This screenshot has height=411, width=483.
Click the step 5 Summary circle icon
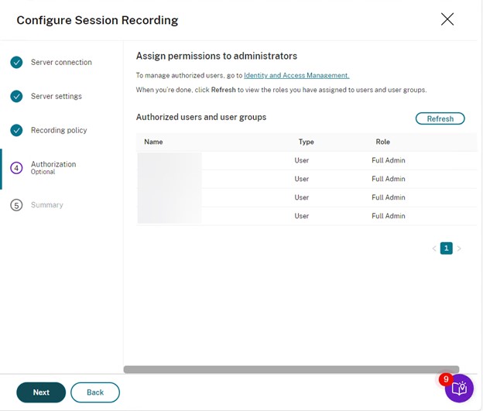pos(16,205)
